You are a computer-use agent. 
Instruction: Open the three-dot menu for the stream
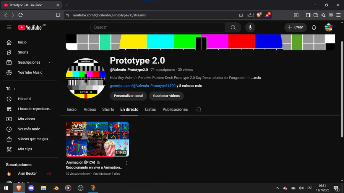(x=127, y=163)
